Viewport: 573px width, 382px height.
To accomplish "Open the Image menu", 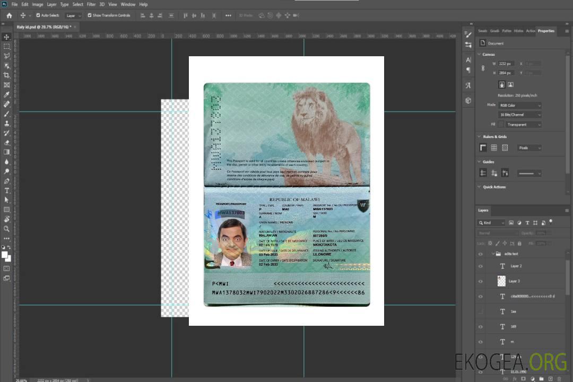I will coord(38,4).
